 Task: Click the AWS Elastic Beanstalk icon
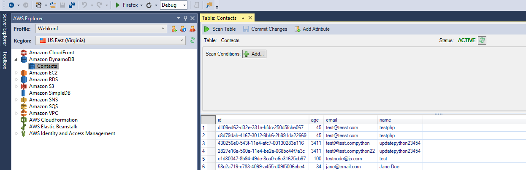point(24,127)
